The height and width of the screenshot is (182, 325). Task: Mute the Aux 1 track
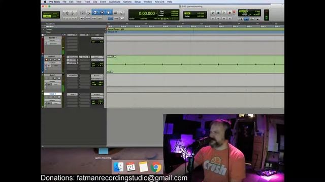pyautogui.click(x=59, y=78)
